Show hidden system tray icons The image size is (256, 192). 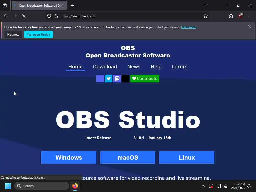pyautogui.click(x=203, y=186)
